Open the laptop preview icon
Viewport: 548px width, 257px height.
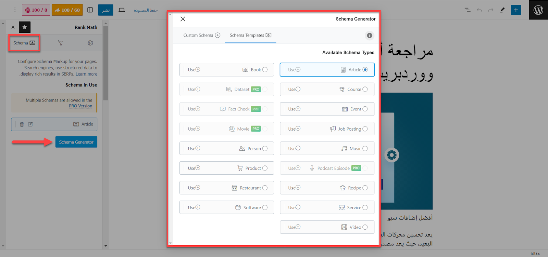pos(122,10)
